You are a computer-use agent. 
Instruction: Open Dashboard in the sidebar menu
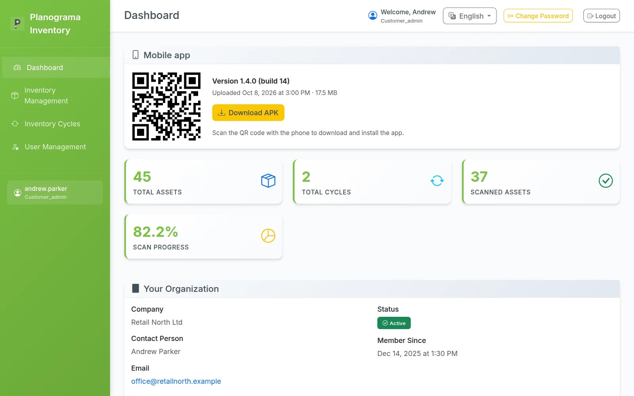click(x=56, y=67)
